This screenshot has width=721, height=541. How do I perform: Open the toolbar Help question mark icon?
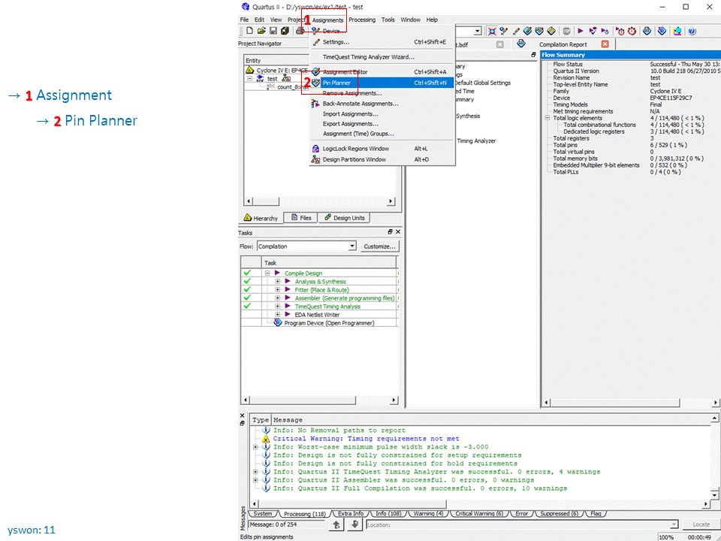[x=692, y=31]
